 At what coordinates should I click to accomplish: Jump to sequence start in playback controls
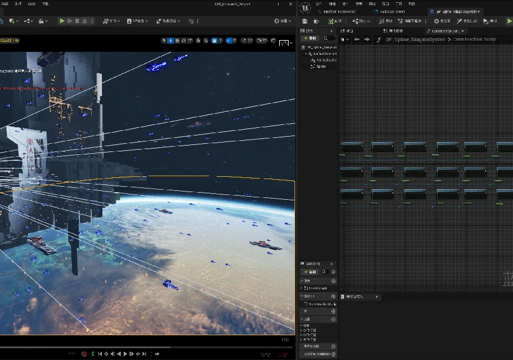click(100, 354)
